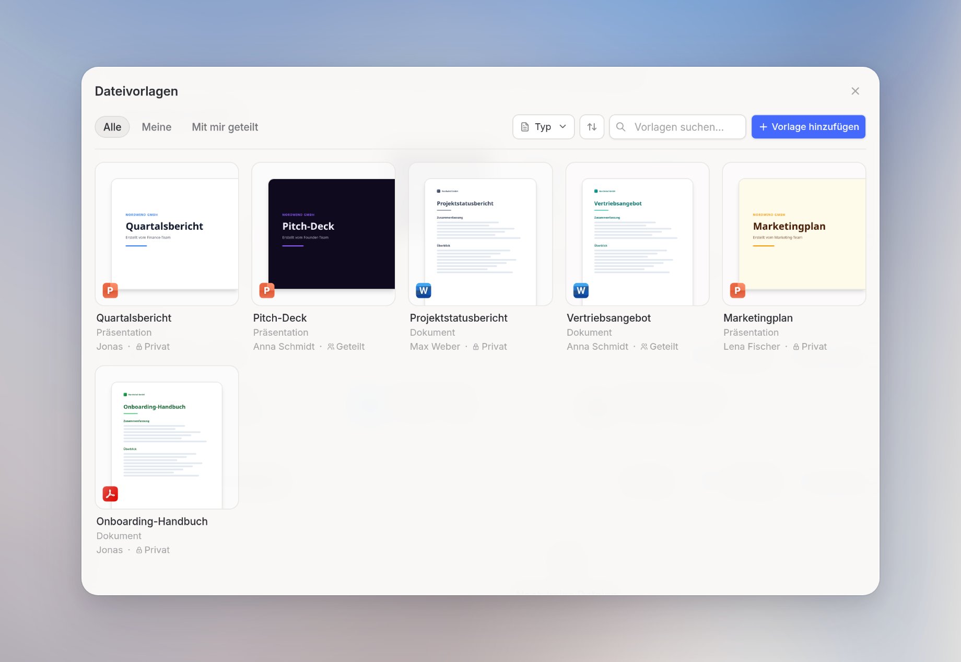The image size is (961, 662).
Task: Click the plus icon in Vorlage hinzufügen
Action: pyautogui.click(x=763, y=127)
